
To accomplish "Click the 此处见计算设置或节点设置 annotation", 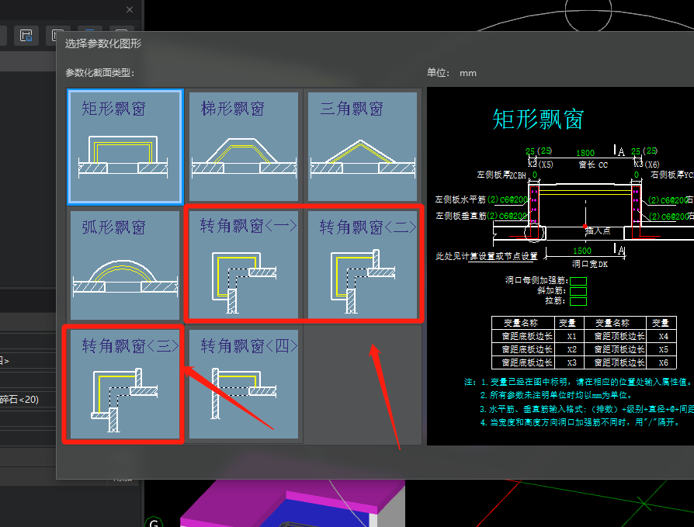I will tap(487, 256).
